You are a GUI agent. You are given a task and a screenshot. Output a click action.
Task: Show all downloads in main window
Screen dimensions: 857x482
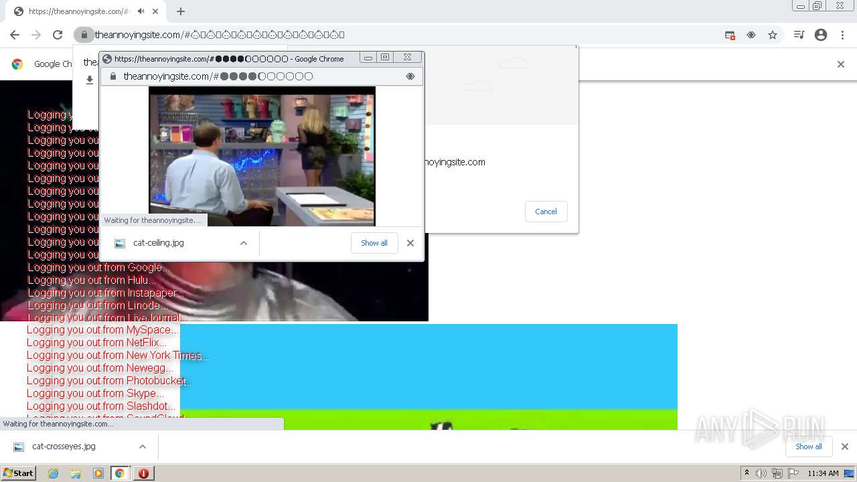point(808,447)
